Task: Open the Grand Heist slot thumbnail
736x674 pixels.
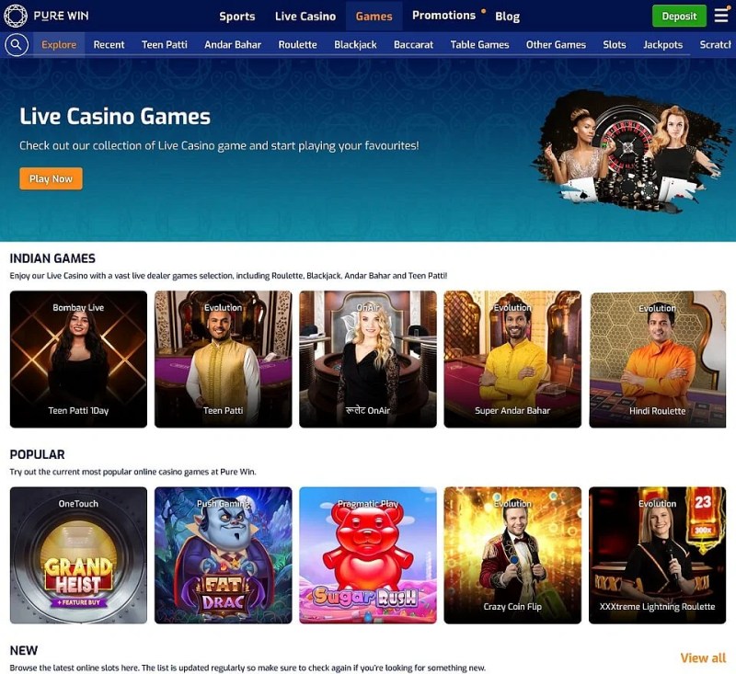Action: [78, 554]
